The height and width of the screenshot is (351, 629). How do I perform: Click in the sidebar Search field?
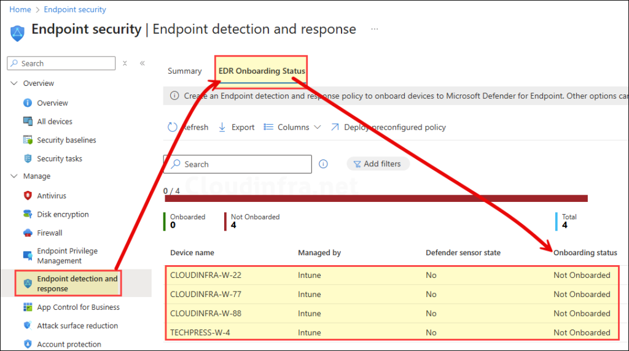61,63
